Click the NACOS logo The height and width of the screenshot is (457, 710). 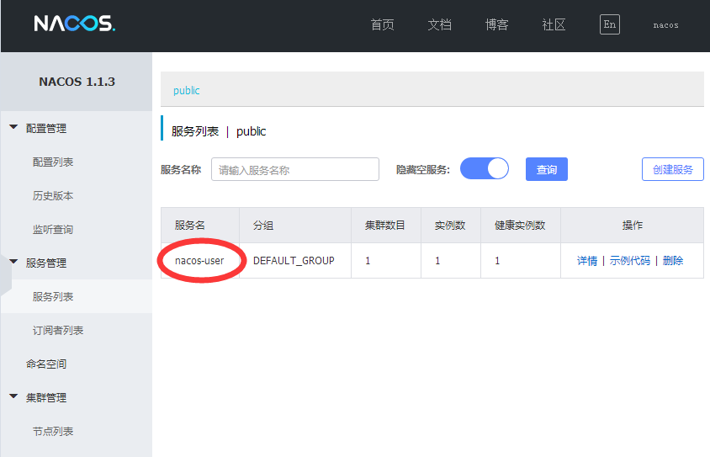point(74,24)
